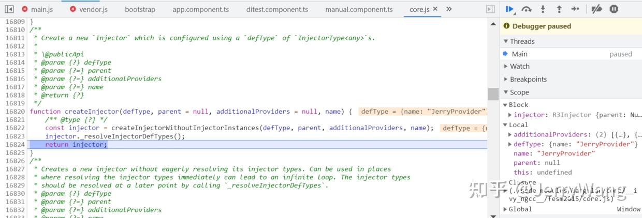642x218 pixels.
Task: Deactivate breakpoints toggle
Action: (596, 9)
